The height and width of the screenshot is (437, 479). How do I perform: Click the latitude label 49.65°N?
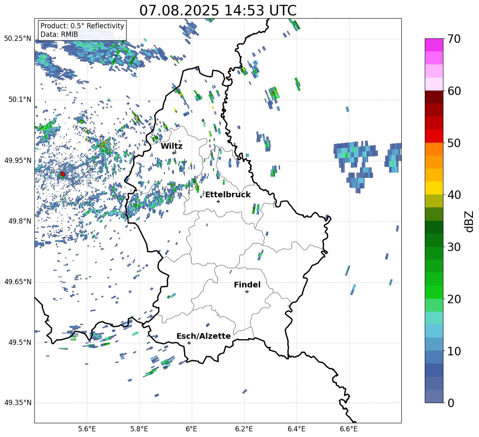[x=18, y=281]
